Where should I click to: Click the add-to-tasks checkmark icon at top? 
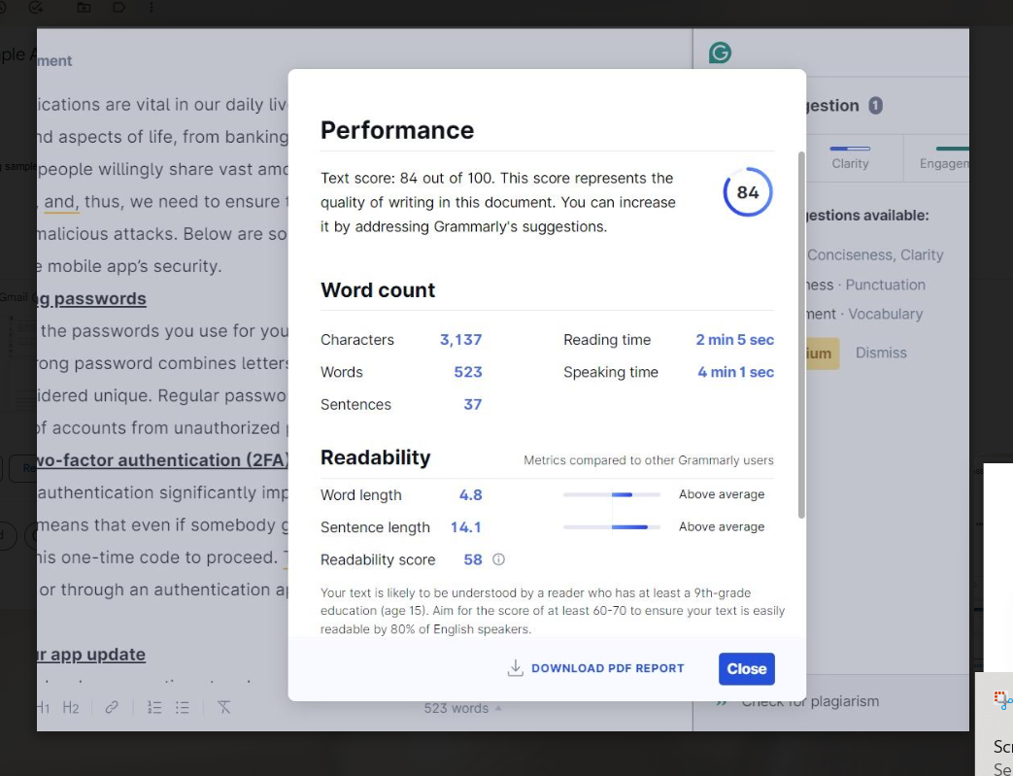[37, 7]
